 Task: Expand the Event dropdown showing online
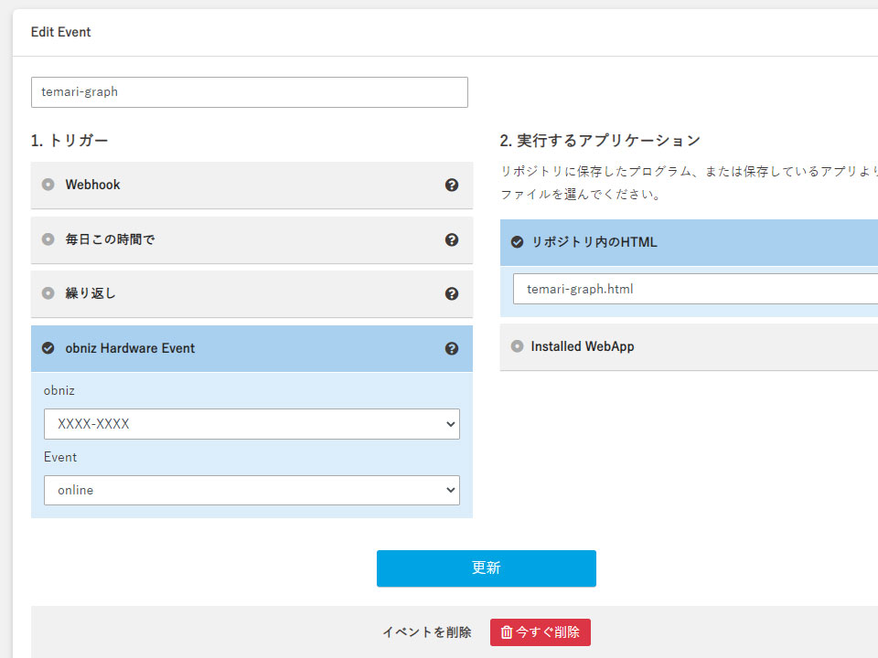[x=252, y=490]
